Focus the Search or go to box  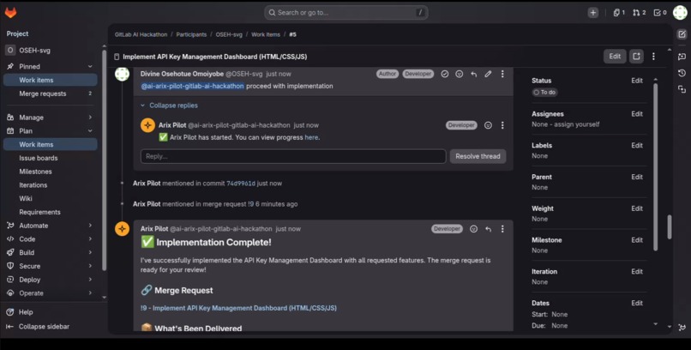346,13
